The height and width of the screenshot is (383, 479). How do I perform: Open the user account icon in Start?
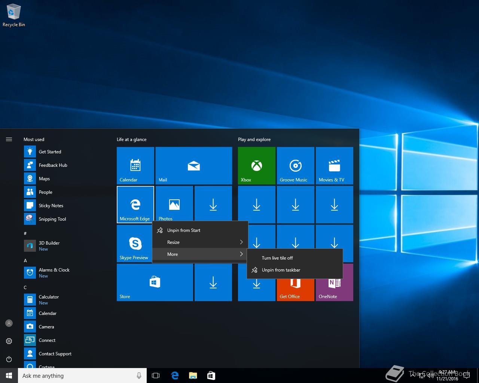(9, 323)
